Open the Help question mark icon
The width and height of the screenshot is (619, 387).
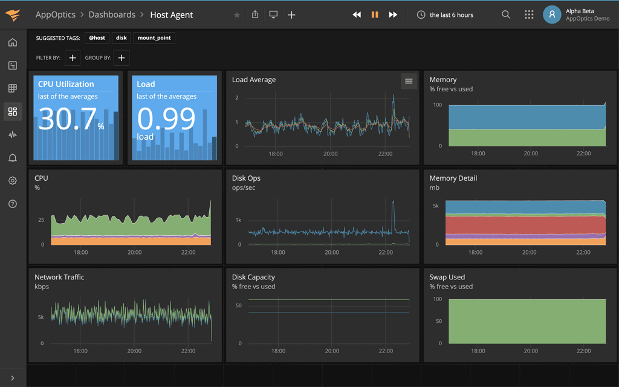13,204
